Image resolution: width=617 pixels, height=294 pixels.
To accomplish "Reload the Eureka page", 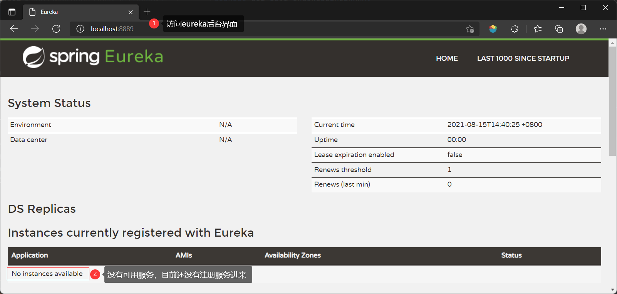I will (56, 29).
